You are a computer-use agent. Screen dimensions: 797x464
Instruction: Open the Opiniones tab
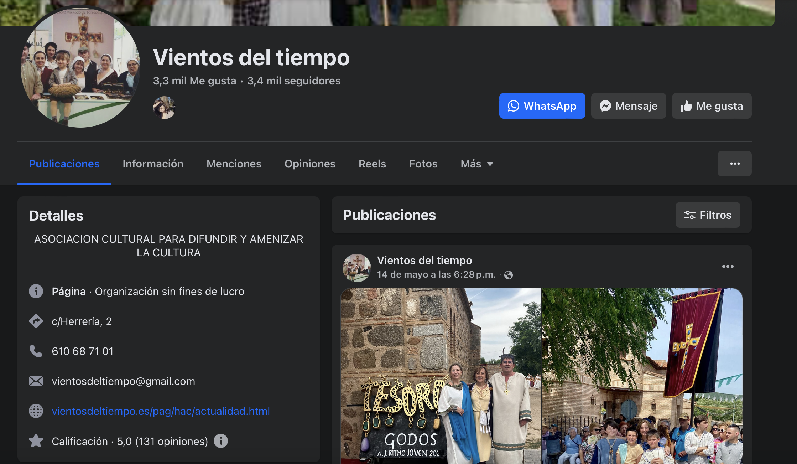tap(310, 164)
